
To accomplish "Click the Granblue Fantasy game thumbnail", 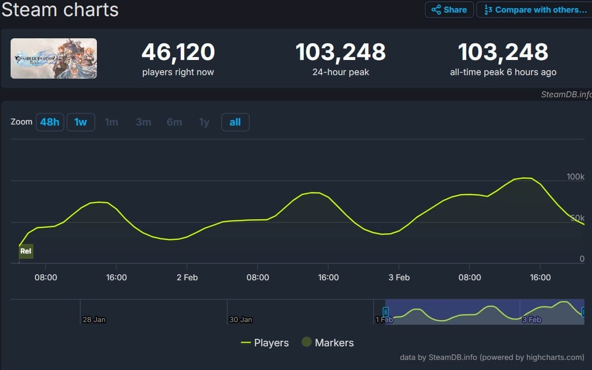I will [x=54, y=58].
